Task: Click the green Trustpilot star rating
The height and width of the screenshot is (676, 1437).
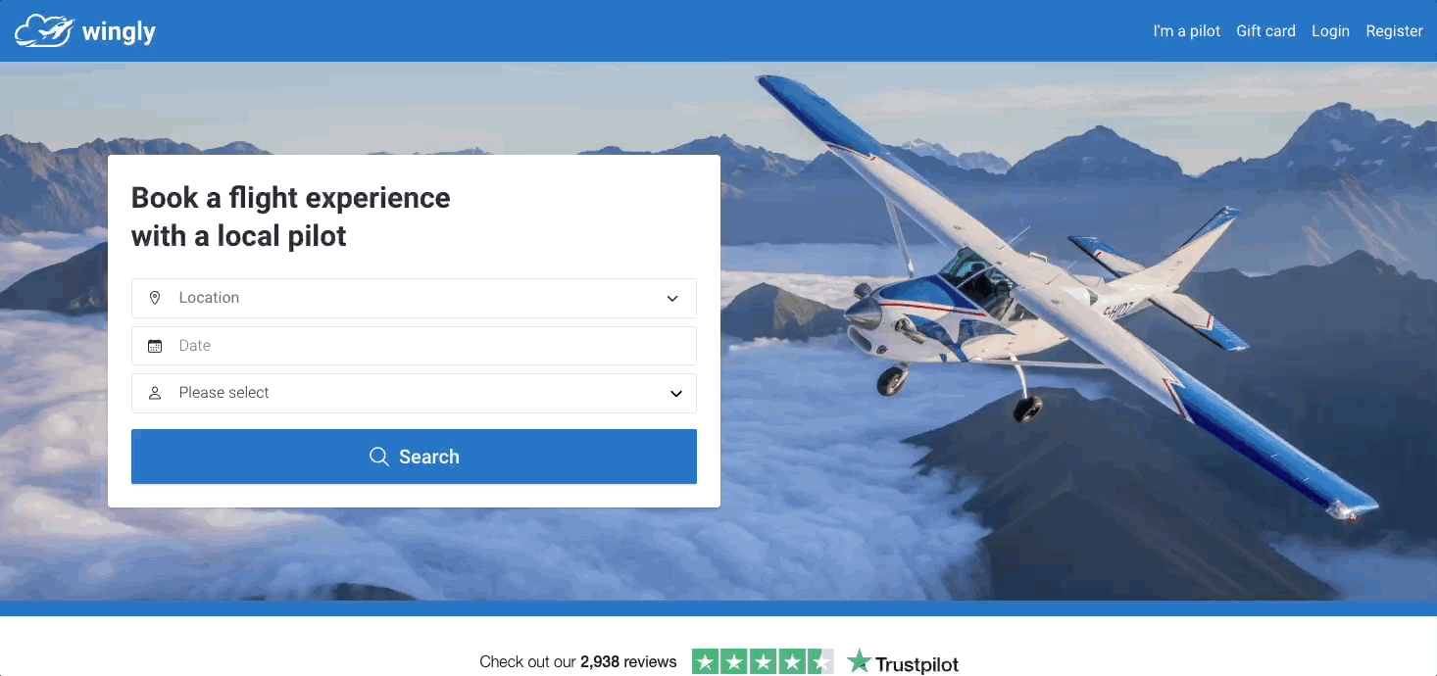Action: tap(763, 662)
